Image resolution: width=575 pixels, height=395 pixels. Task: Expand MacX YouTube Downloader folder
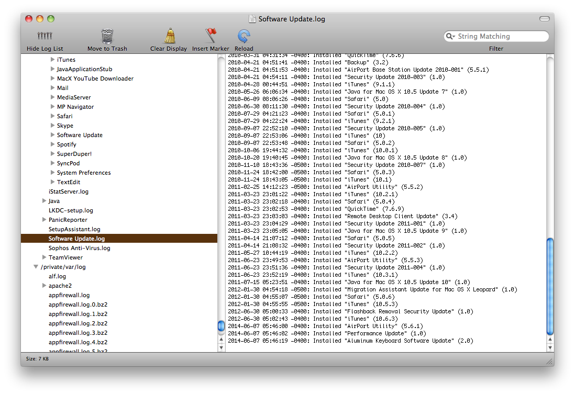[x=52, y=78]
